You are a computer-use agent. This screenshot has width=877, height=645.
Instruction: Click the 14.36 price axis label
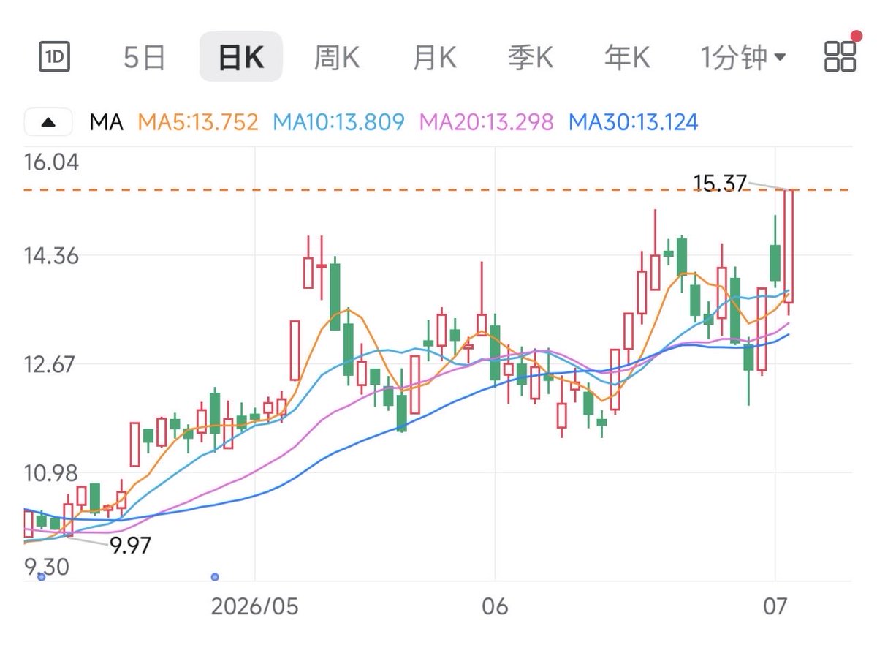pyautogui.click(x=51, y=257)
